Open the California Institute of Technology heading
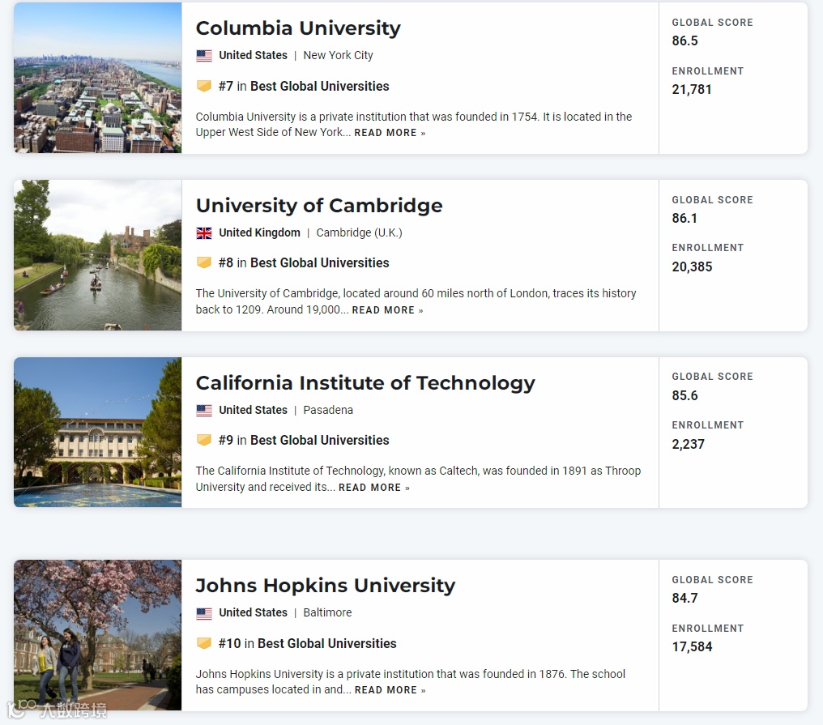 pos(365,383)
